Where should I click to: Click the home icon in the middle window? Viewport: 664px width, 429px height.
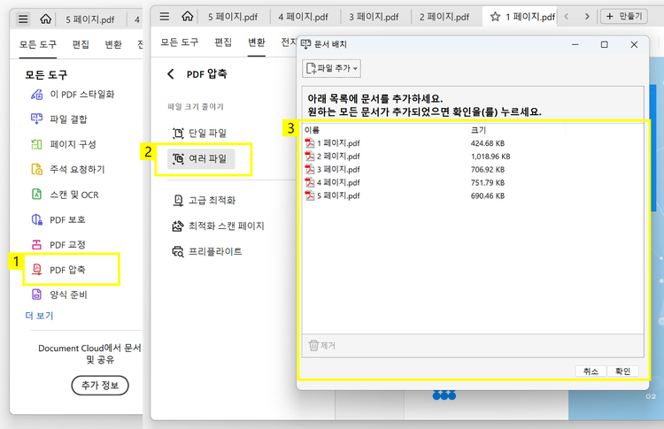[187, 17]
